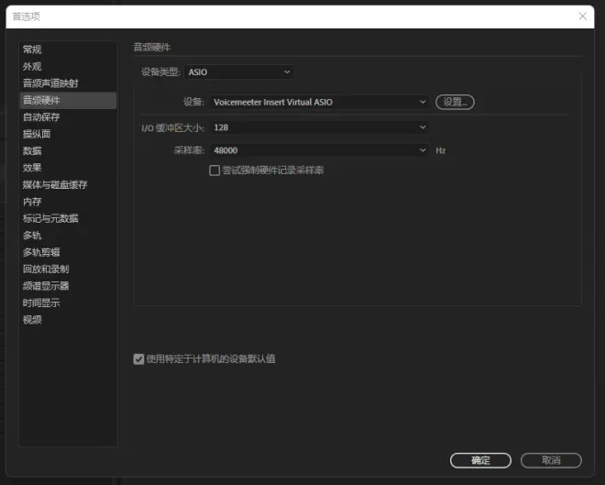Click the 设置... device settings button

455,103
